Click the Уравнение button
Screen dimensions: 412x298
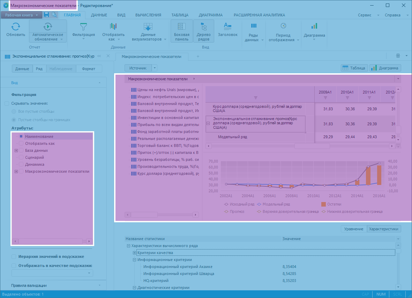(353, 229)
